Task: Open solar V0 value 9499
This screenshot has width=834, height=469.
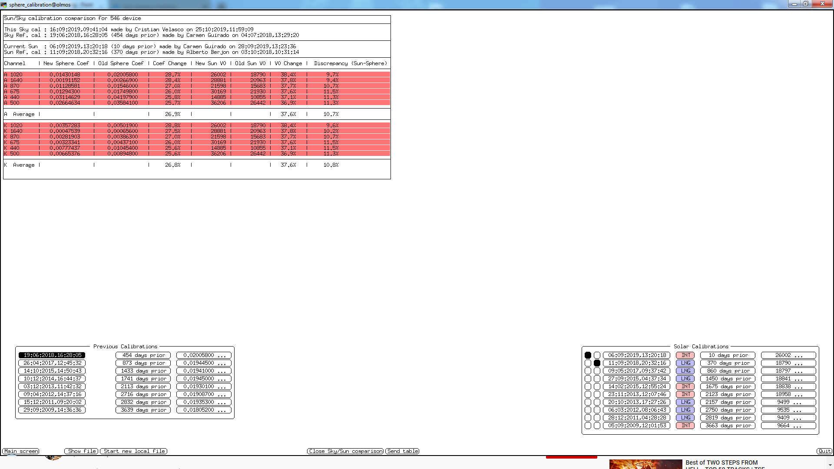Action: click(788, 402)
